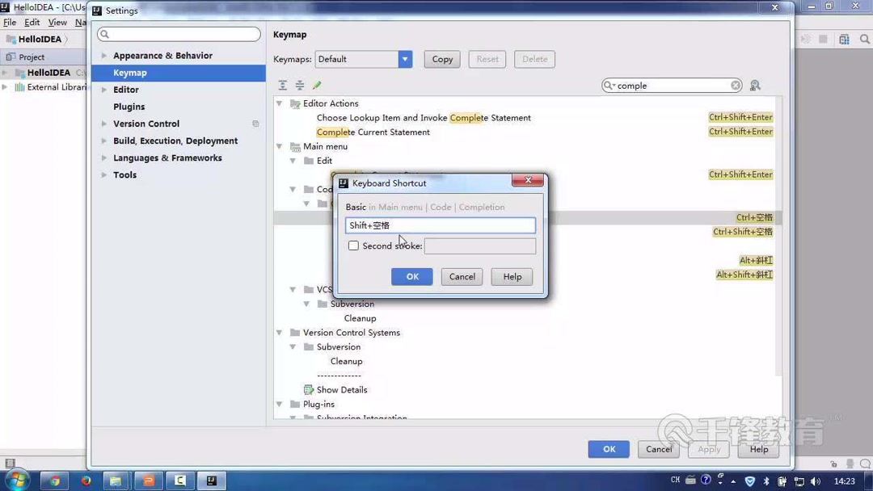Click the Expand All icon above the keymap tree

282,85
